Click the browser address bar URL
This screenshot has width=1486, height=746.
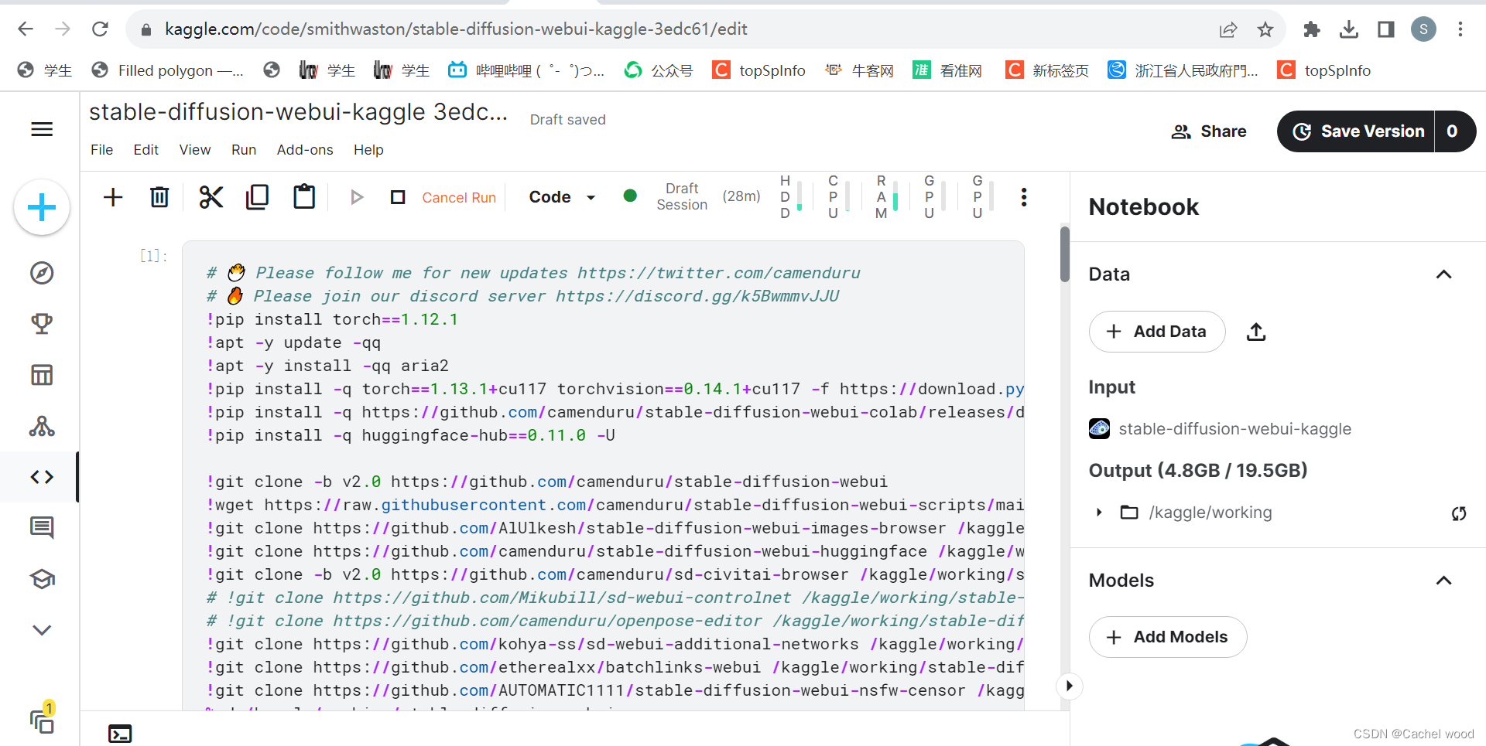456,29
